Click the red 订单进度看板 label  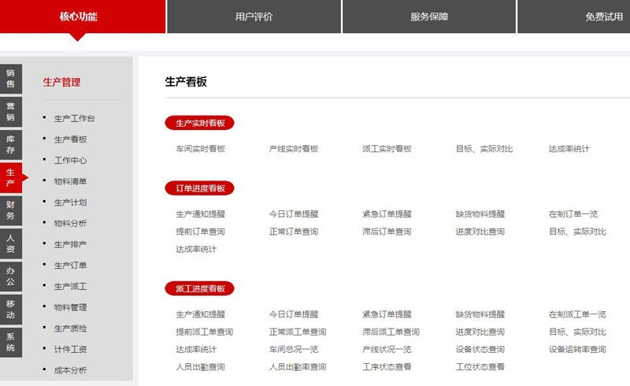[x=200, y=188]
